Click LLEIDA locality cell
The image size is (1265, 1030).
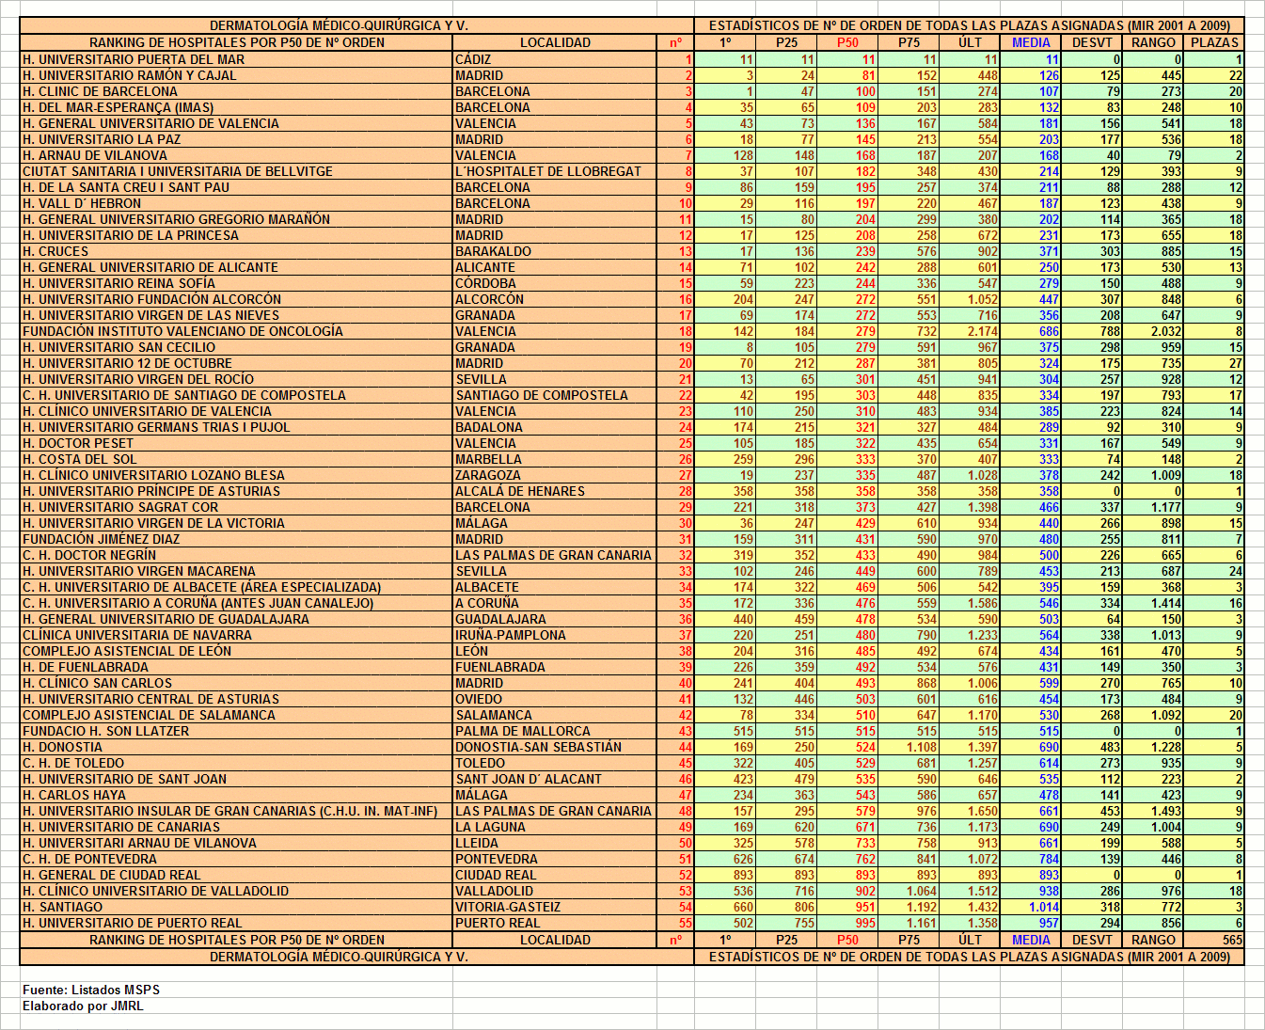(x=555, y=843)
